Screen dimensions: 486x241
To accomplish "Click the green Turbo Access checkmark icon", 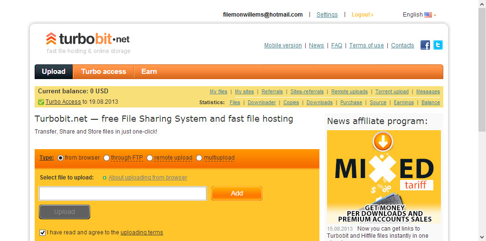I will click(41, 102).
